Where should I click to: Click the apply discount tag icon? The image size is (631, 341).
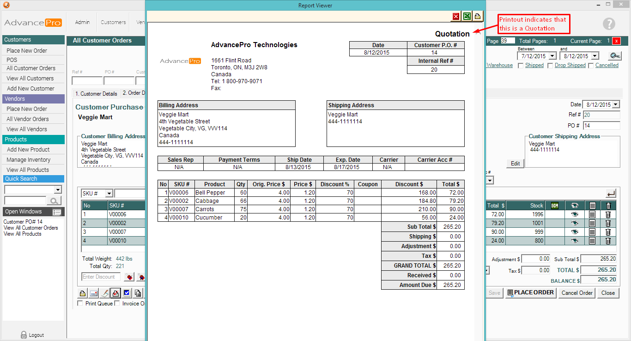[129, 277]
